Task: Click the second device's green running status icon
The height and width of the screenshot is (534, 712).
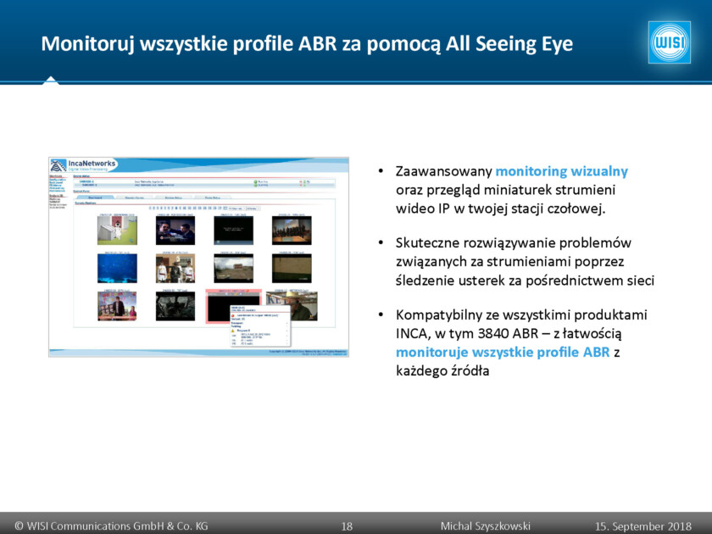Action: [x=254, y=185]
